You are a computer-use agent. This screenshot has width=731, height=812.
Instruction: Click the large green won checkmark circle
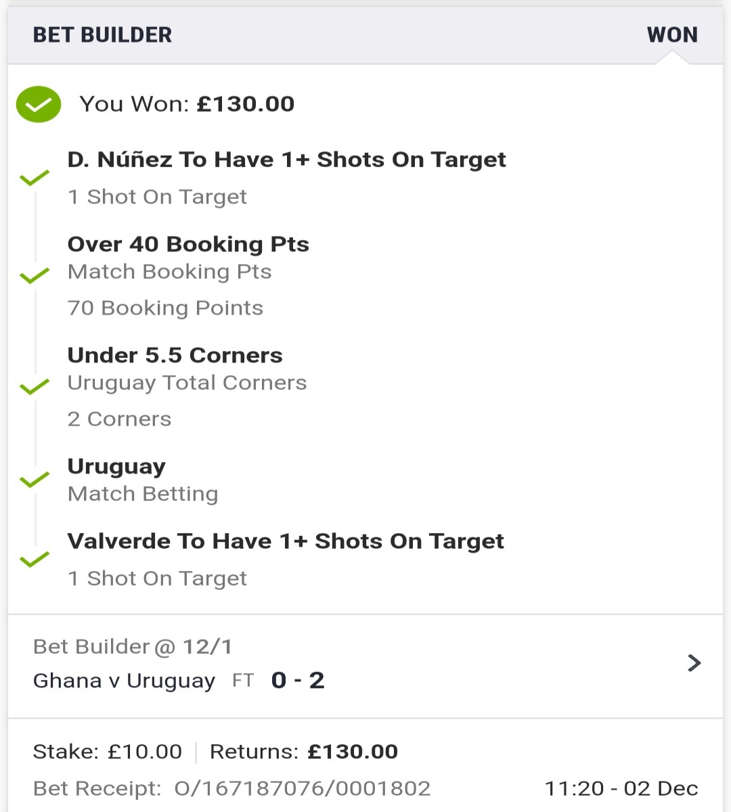pyautogui.click(x=39, y=104)
